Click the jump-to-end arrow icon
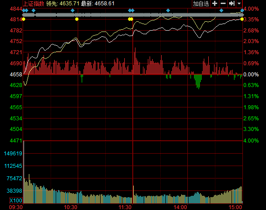266x210 pixels. point(231,4)
